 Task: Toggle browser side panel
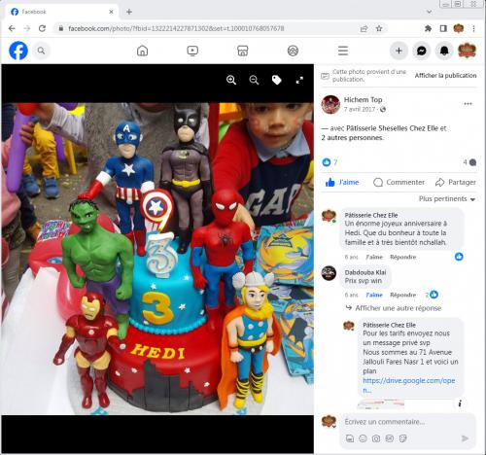pos(443,28)
